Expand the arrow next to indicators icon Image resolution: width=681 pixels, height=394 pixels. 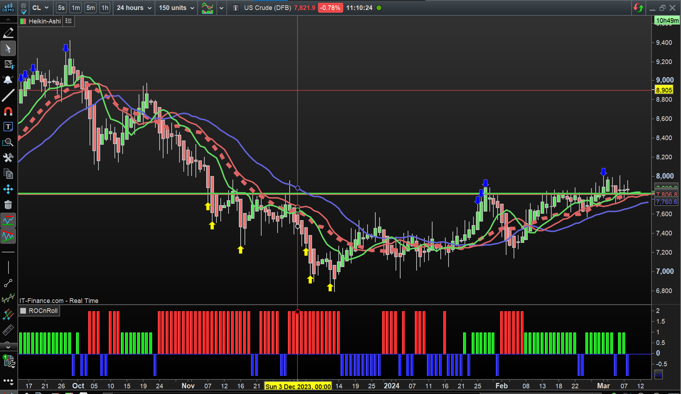point(221,8)
